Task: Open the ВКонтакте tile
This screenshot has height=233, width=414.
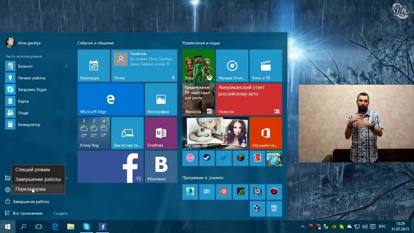Action: click(x=161, y=167)
